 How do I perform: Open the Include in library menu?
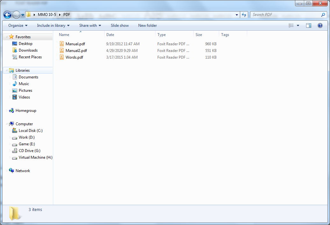(x=53, y=25)
